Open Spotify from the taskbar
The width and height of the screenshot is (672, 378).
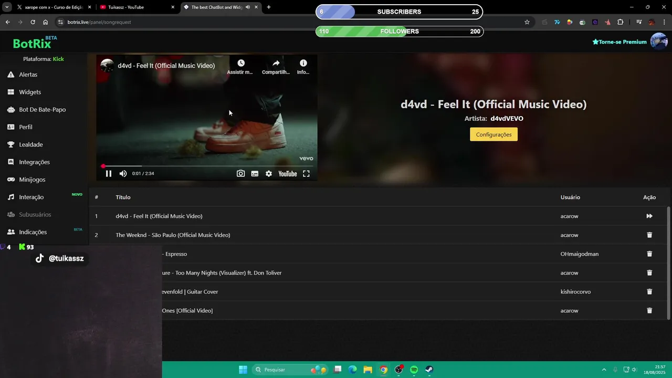414,370
